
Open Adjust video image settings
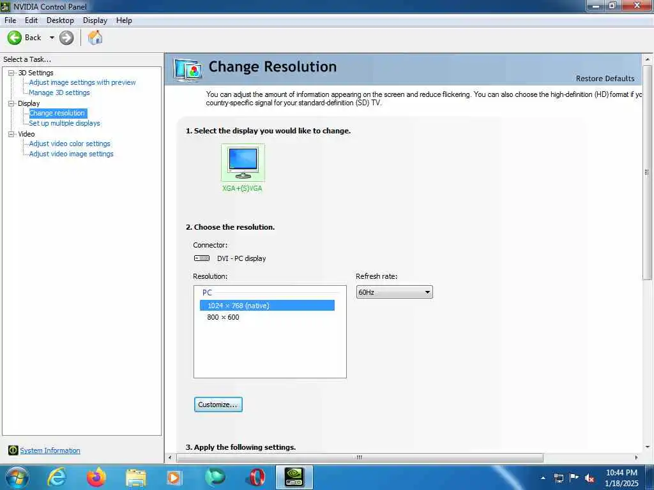72,154
